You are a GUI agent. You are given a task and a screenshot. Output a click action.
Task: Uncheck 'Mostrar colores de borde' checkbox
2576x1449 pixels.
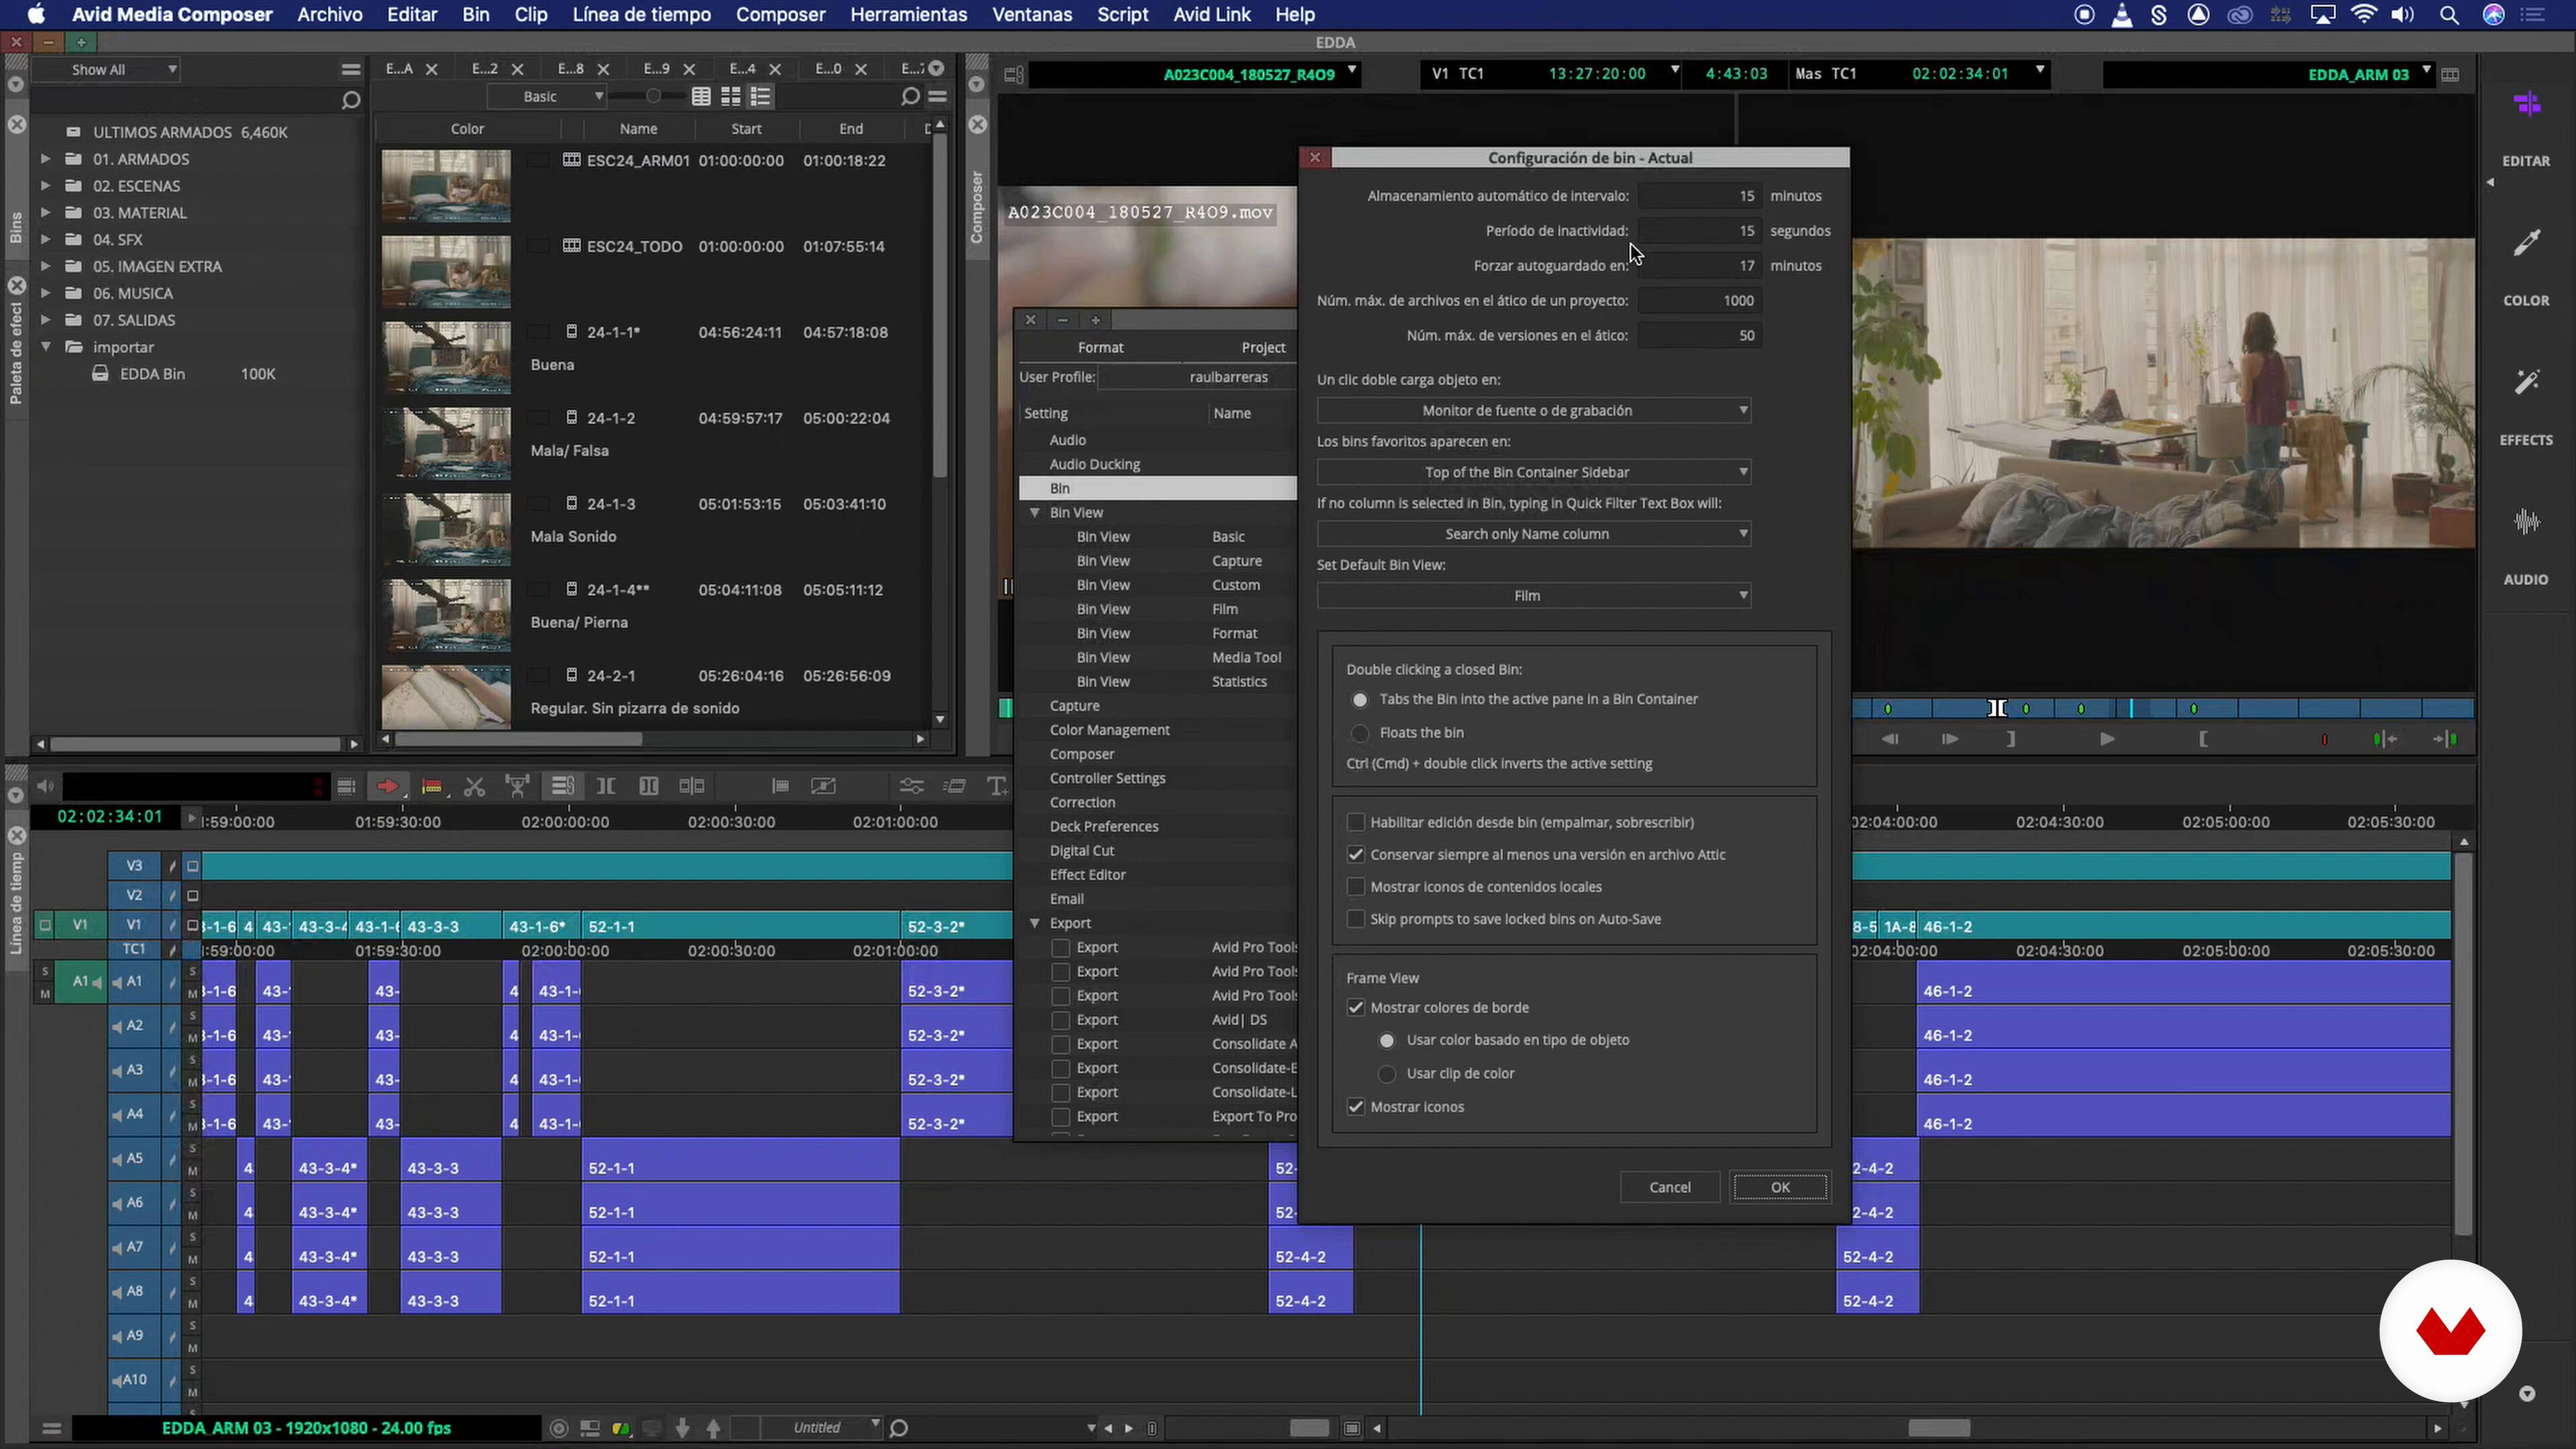1356,1008
